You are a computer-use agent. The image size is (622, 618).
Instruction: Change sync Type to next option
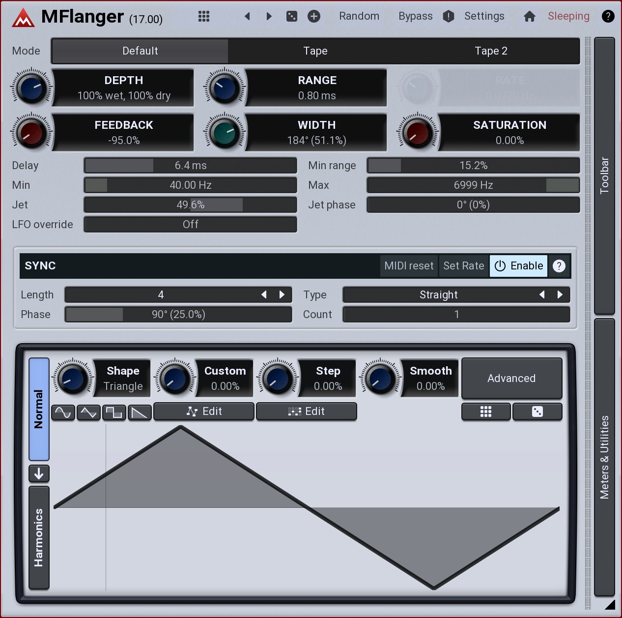[560, 294]
